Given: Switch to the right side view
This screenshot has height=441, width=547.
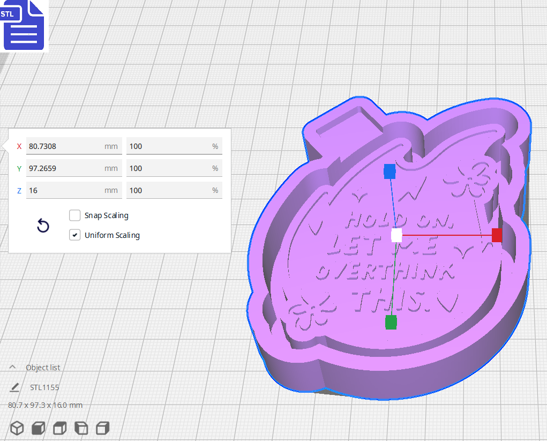Looking at the screenshot, I should click(x=102, y=428).
